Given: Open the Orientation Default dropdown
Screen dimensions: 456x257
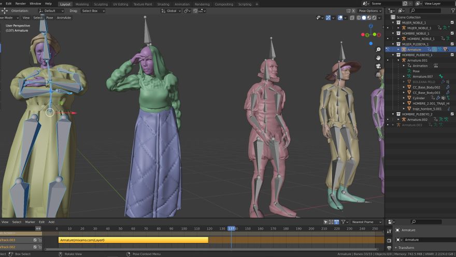Looking at the screenshot, I should coord(51,11).
